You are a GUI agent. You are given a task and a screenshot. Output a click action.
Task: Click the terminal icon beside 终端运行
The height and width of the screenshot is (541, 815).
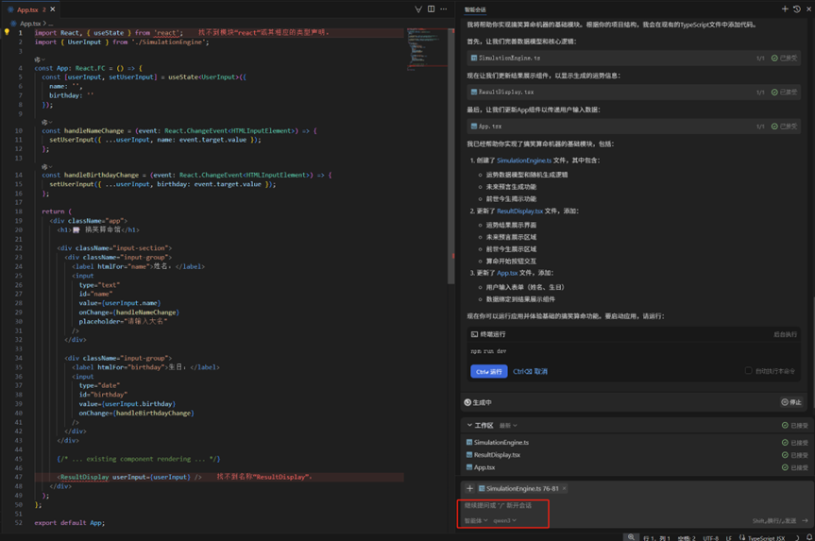(474, 334)
